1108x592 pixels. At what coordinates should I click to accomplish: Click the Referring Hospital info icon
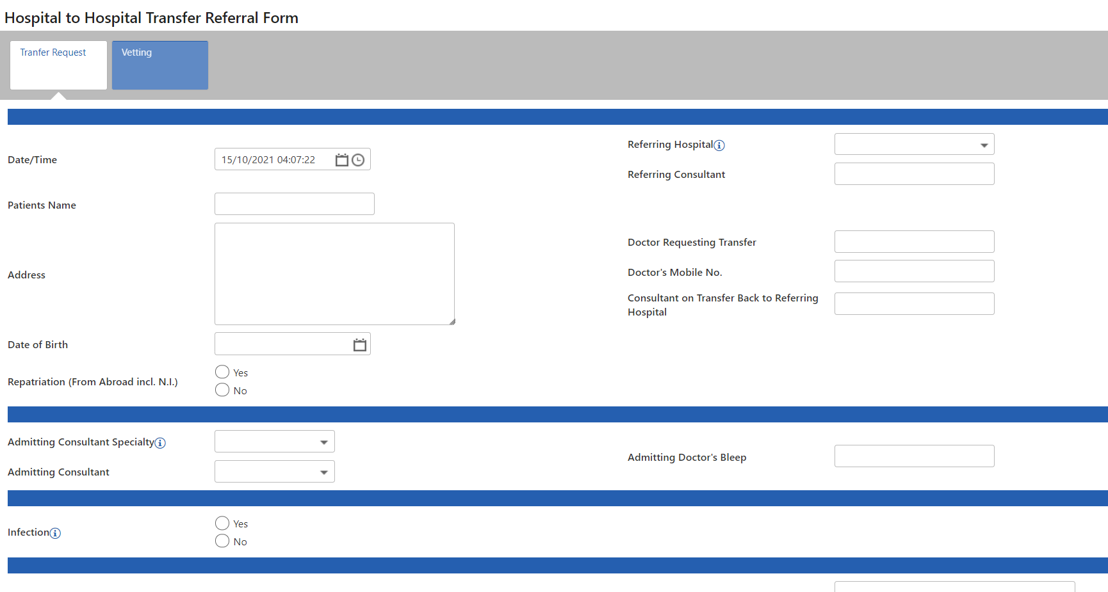coord(720,145)
